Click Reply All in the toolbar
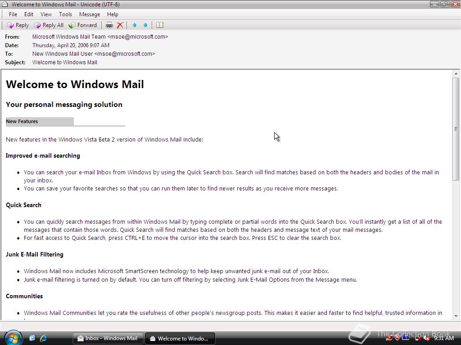 pyautogui.click(x=49, y=25)
